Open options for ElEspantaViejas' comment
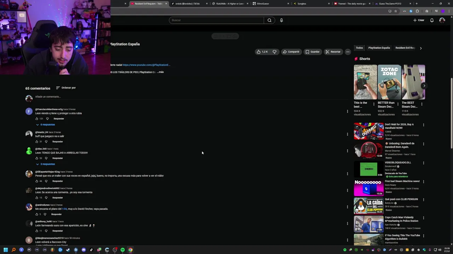This screenshot has height=254, width=453. point(347,174)
